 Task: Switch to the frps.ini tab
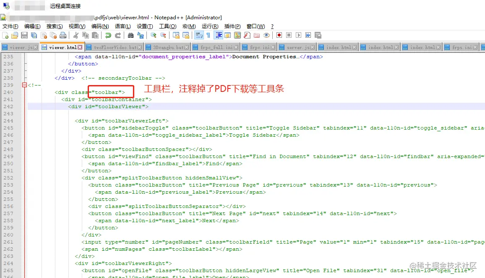(x=461, y=47)
